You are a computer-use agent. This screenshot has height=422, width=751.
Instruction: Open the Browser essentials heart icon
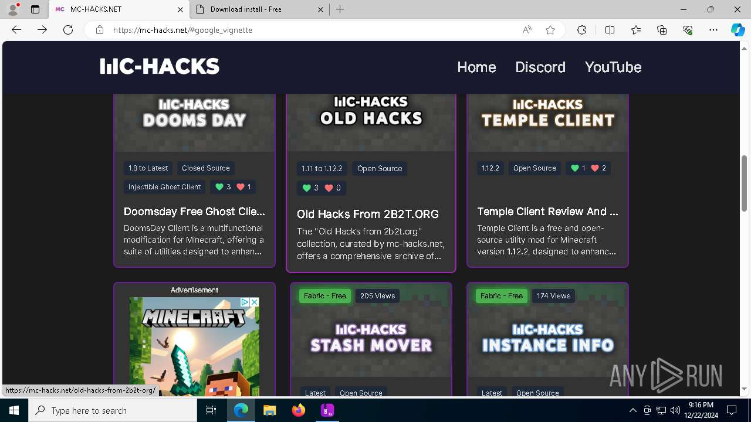pos(688,30)
